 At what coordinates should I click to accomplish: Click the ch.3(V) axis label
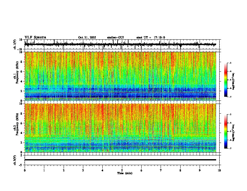[x=15, y=160]
